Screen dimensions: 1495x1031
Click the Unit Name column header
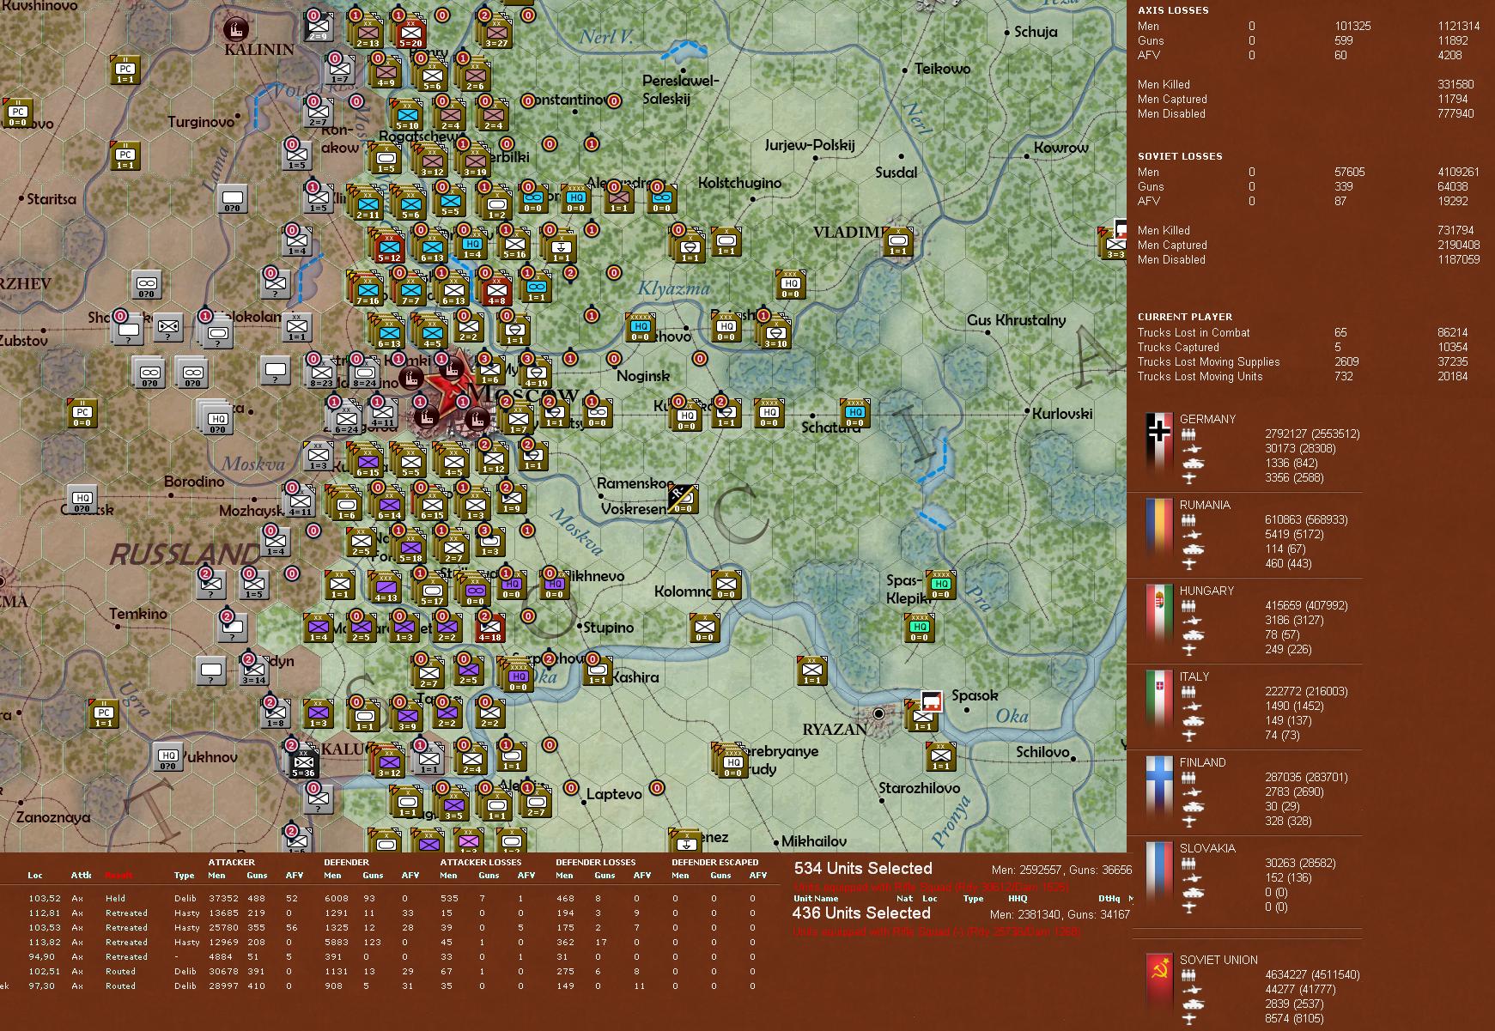pyautogui.click(x=816, y=899)
